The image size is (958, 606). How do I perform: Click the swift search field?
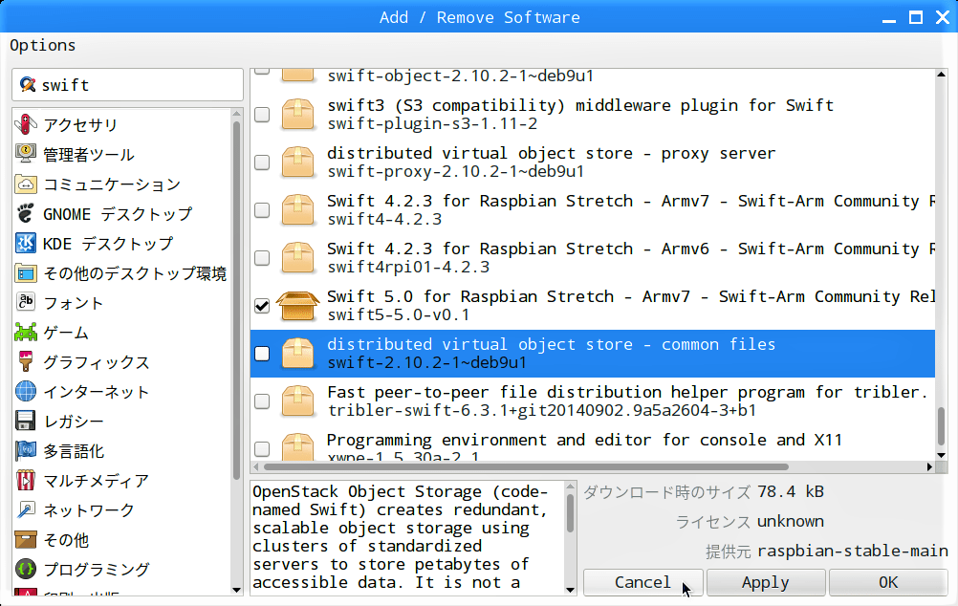click(x=128, y=84)
